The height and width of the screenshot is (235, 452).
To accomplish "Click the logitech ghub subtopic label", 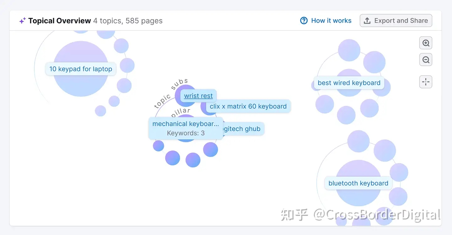I will coord(242,129).
